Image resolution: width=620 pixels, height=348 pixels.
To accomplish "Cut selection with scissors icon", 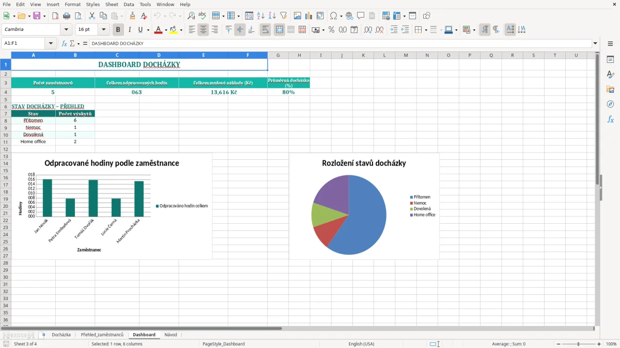I will (x=92, y=16).
